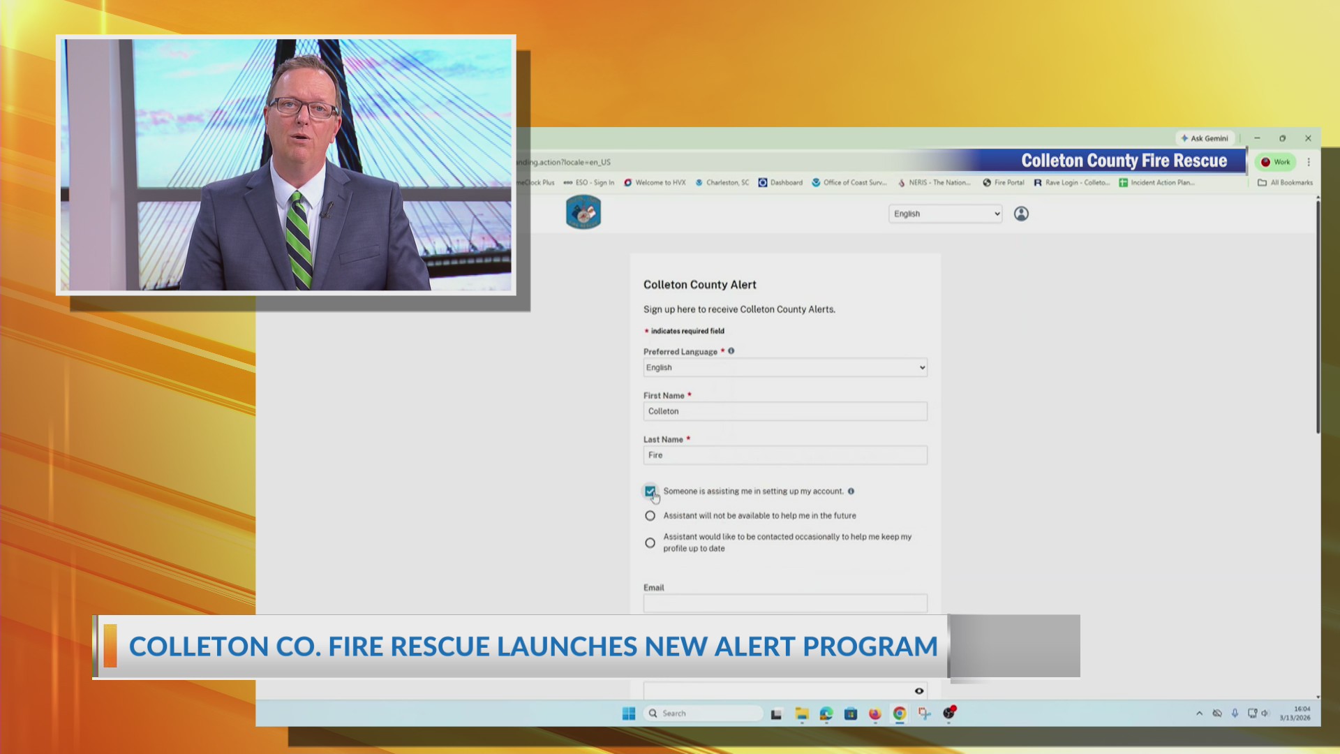Image resolution: width=1340 pixels, height=754 pixels.
Task: Open Microsoft Store from taskbar
Action: (851, 714)
